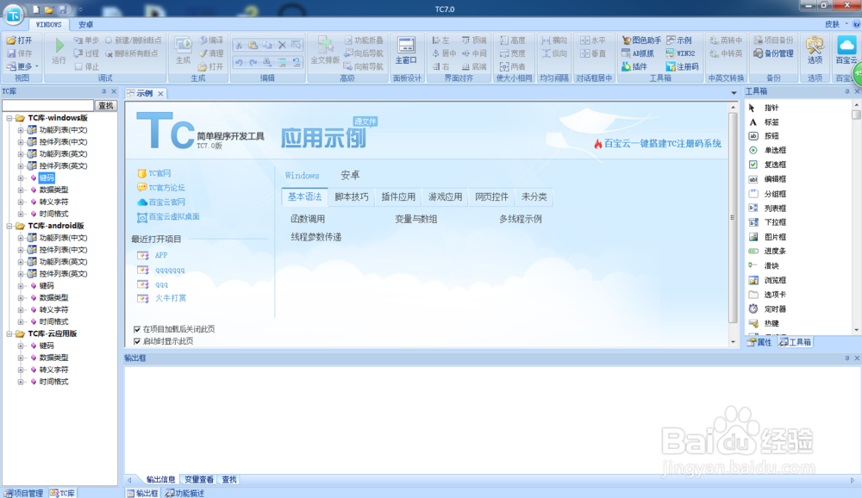Expand 数据类型 under TC库-windows版
The height and width of the screenshot is (498, 862).
pyautogui.click(x=21, y=190)
